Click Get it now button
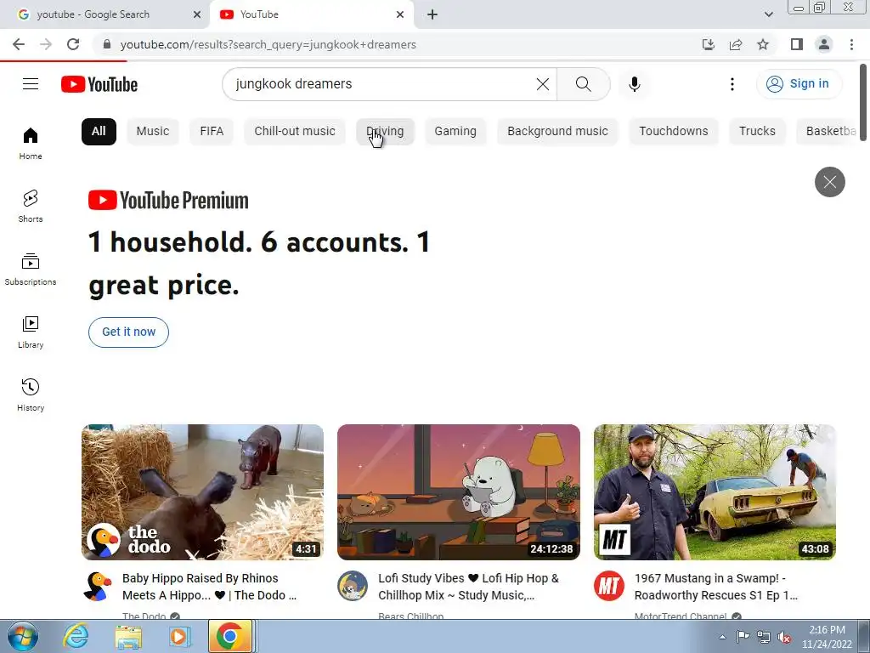 click(x=129, y=332)
